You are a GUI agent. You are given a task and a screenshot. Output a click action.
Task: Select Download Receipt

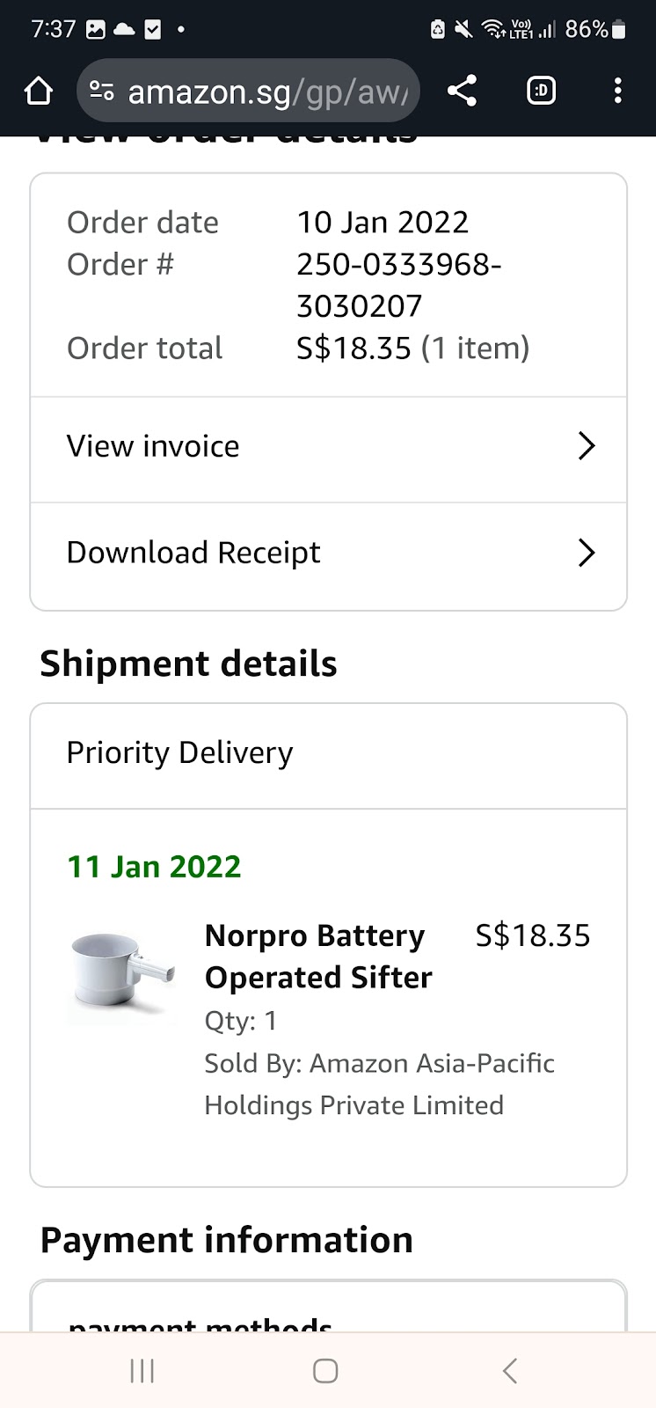tap(193, 554)
